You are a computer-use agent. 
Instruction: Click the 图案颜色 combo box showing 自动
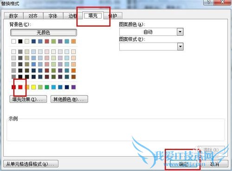[151, 32]
